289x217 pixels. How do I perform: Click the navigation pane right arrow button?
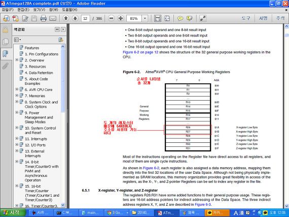[x=63, y=29]
